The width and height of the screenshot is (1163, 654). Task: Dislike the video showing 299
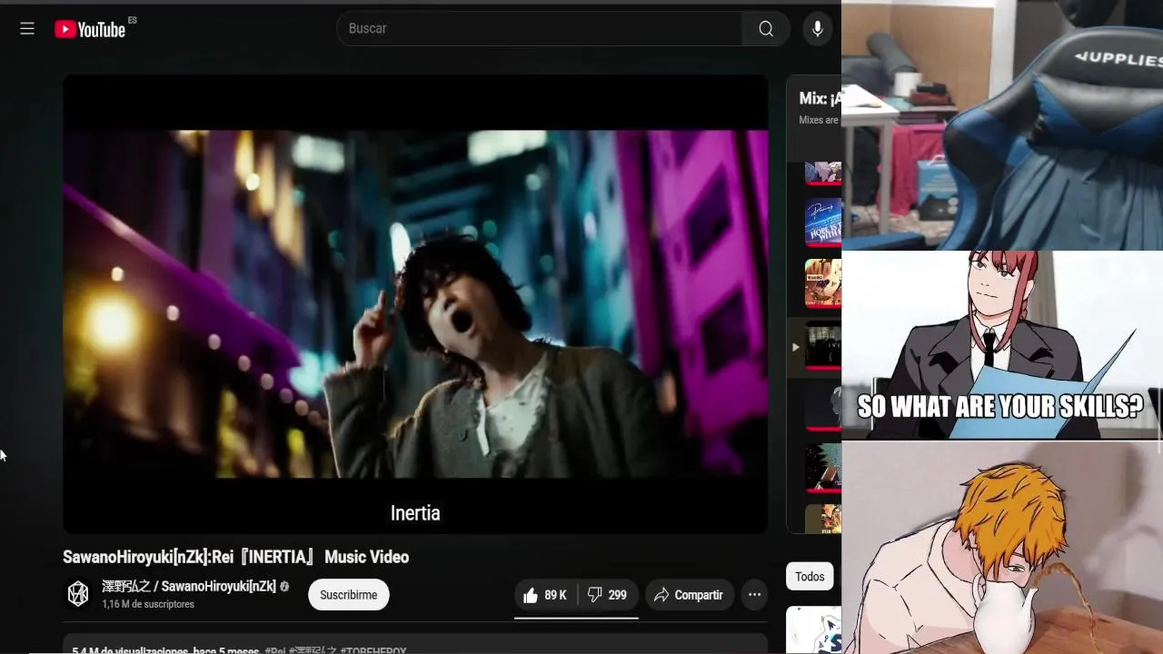click(x=607, y=595)
